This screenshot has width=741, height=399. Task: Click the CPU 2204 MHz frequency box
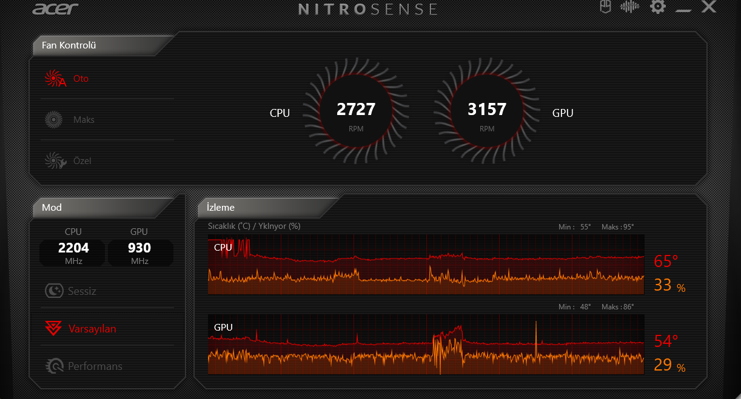73,252
